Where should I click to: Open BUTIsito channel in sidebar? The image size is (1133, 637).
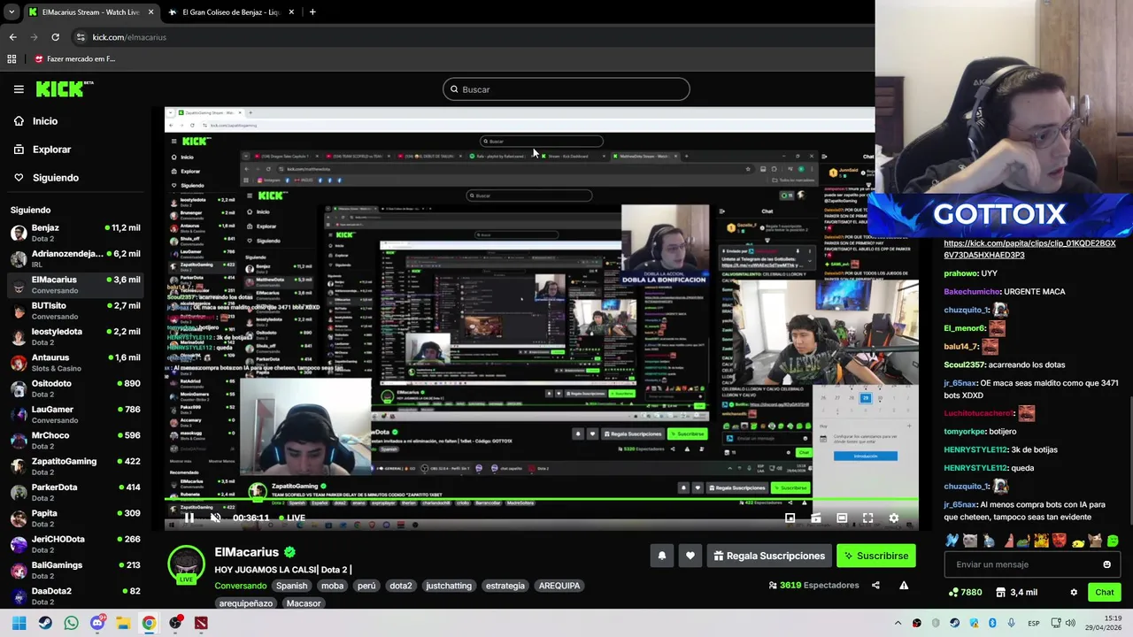(x=76, y=311)
